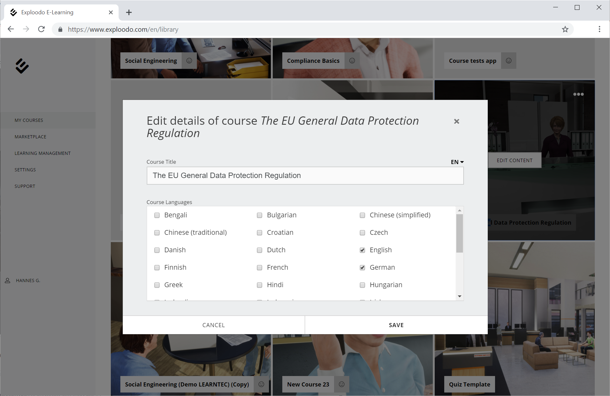Open the EN language dropdown
The image size is (610, 396).
[457, 162]
